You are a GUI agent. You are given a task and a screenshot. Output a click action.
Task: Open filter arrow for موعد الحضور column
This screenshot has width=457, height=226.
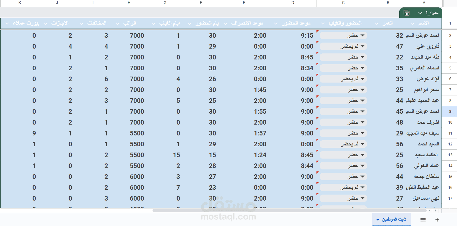(276, 23)
